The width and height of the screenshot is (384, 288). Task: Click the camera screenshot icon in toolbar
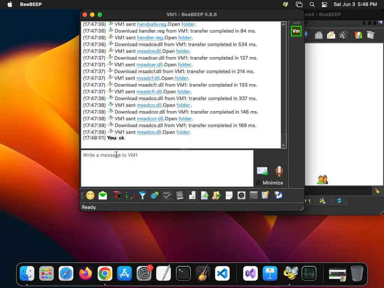click(x=241, y=195)
